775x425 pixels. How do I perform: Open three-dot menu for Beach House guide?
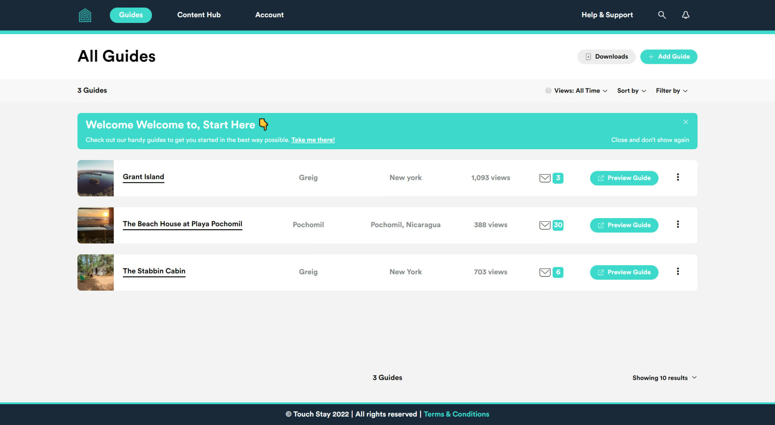tap(678, 224)
